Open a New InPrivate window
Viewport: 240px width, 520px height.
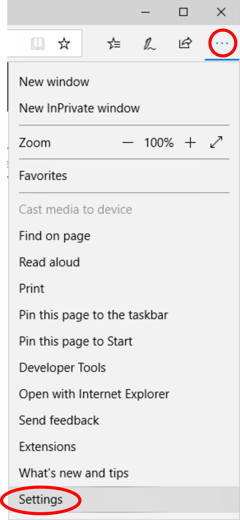pos(79,108)
